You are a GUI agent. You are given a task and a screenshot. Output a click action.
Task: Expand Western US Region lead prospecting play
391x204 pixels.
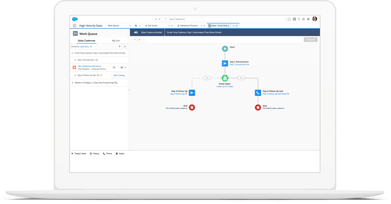[73, 83]
